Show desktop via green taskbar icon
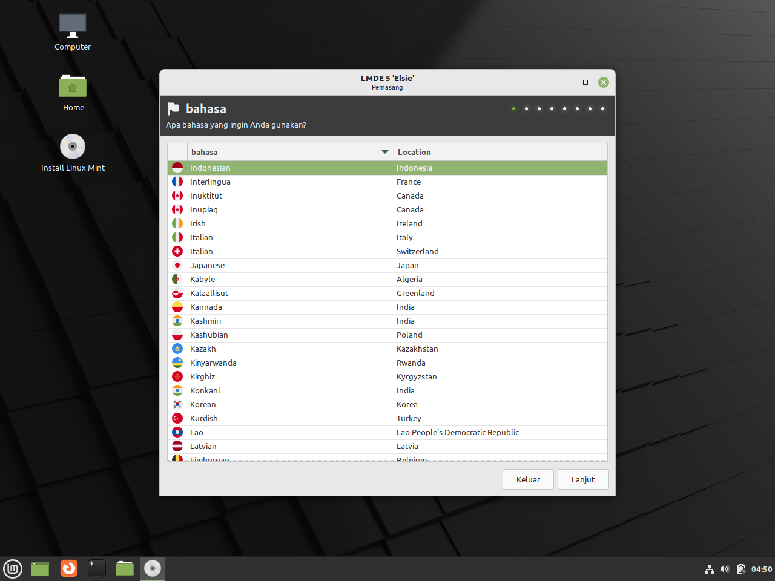The image size is (775, 581). [40, 569]
